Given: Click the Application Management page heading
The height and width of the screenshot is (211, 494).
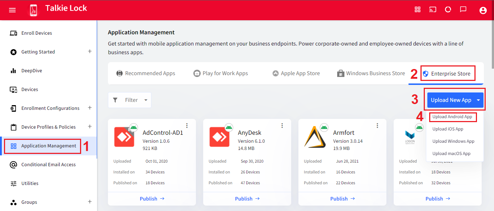Looking at the screenshot, I should click(x=141, y=33).
